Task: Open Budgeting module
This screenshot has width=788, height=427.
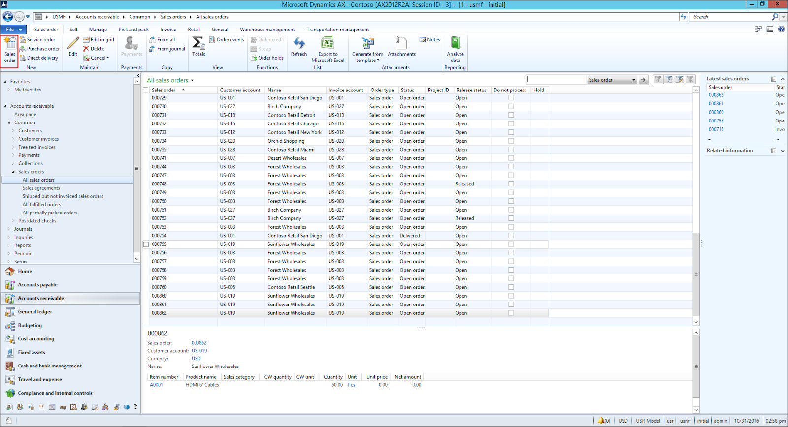Action: [70, 325]
